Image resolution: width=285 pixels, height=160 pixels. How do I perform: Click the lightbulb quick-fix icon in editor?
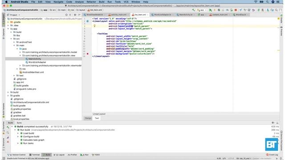tap(94, 26)
